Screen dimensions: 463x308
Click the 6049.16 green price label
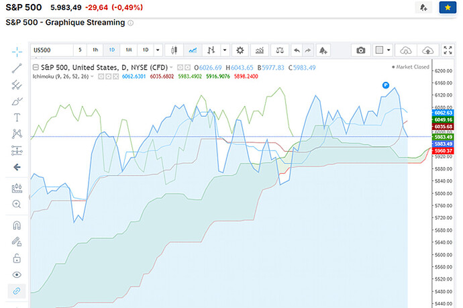443,119
